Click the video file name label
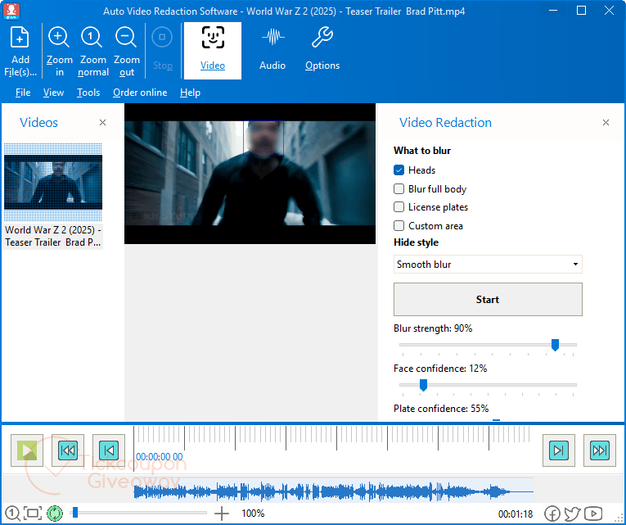Image resolution: width=626 pixels, height=525 pixels. click(53, 236)
